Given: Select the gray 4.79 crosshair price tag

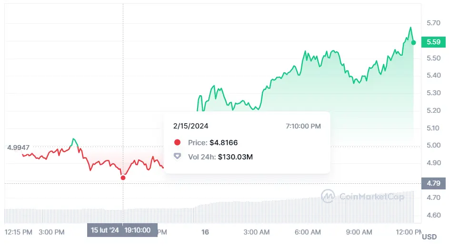Looking at the screenshot, I should pos(433,183).
